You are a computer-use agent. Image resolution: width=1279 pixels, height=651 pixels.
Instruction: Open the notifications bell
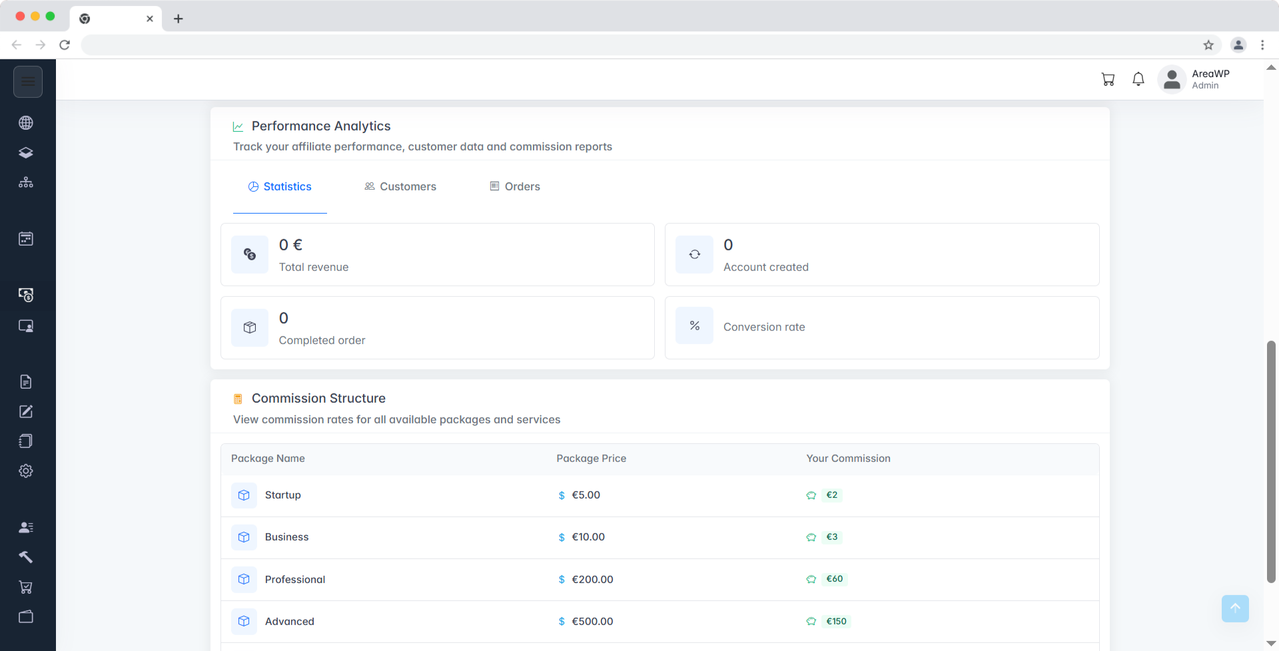(x=1138, y=80)
